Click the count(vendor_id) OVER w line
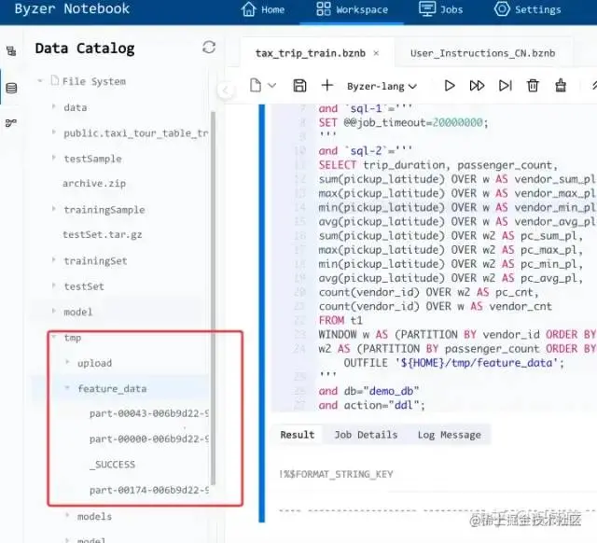The width and height of the screenshot is (597, 543). tap(436, 306)
